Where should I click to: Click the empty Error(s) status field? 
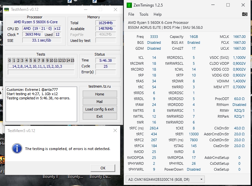click(x=106, y=72)
